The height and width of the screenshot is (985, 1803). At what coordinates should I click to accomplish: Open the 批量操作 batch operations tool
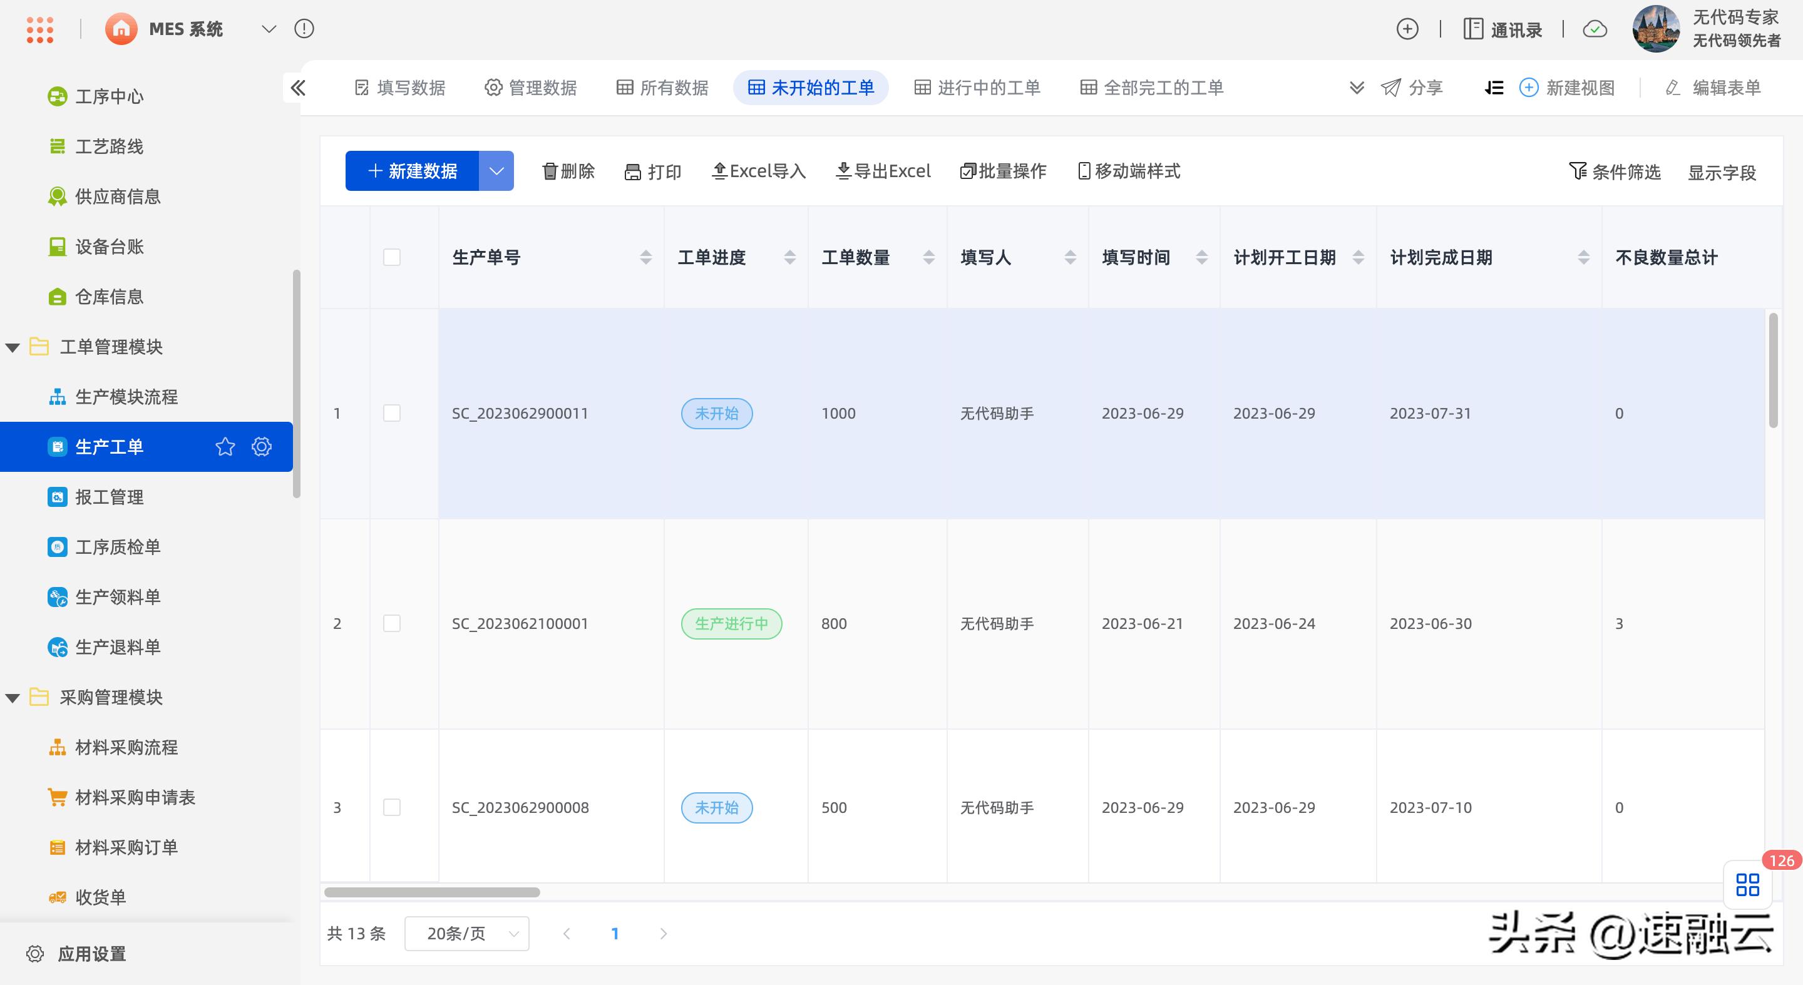(x=1002, y=171)
